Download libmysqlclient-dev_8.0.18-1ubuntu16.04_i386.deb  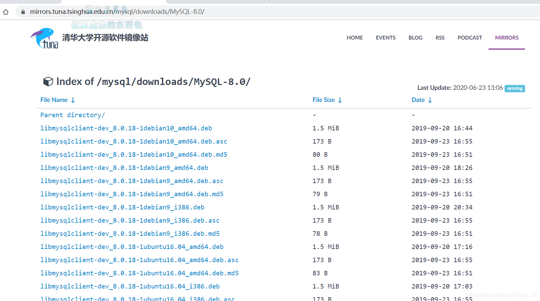click(130, 286)
